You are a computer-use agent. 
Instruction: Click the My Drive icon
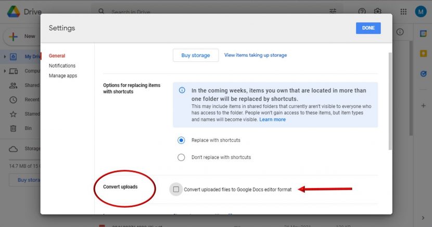point(13,57)
